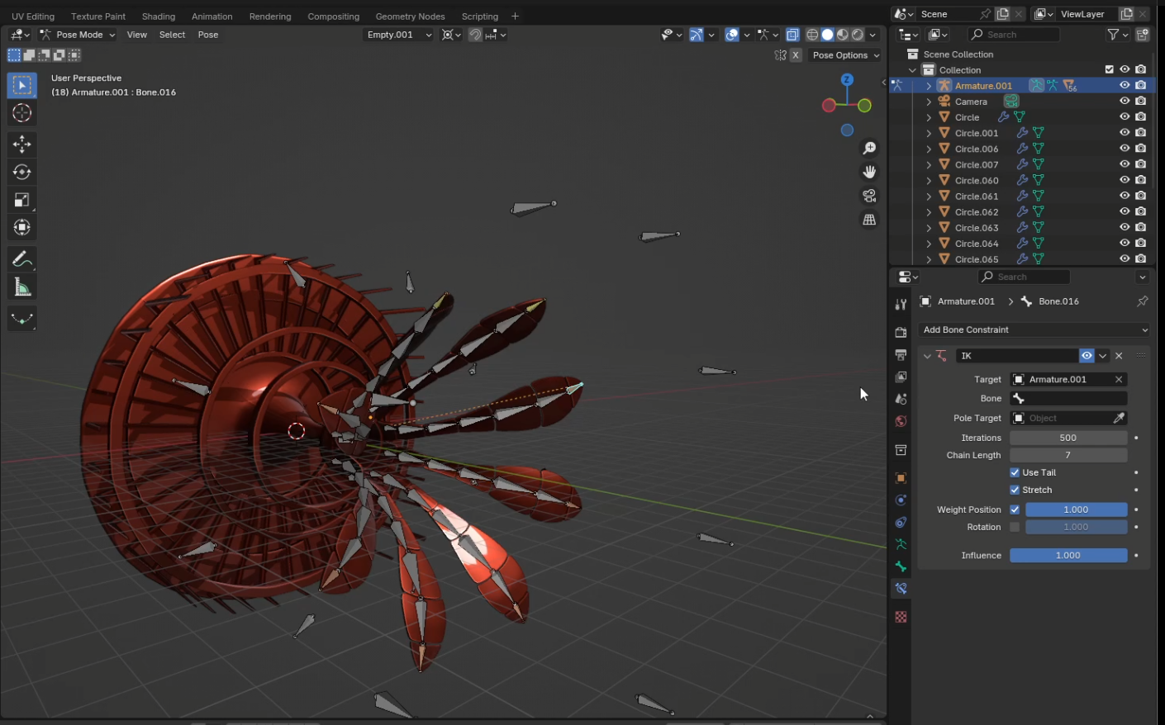Open the Output properties tab
Viewport: 1165px width, 725px height.
[x=901, y=354]
